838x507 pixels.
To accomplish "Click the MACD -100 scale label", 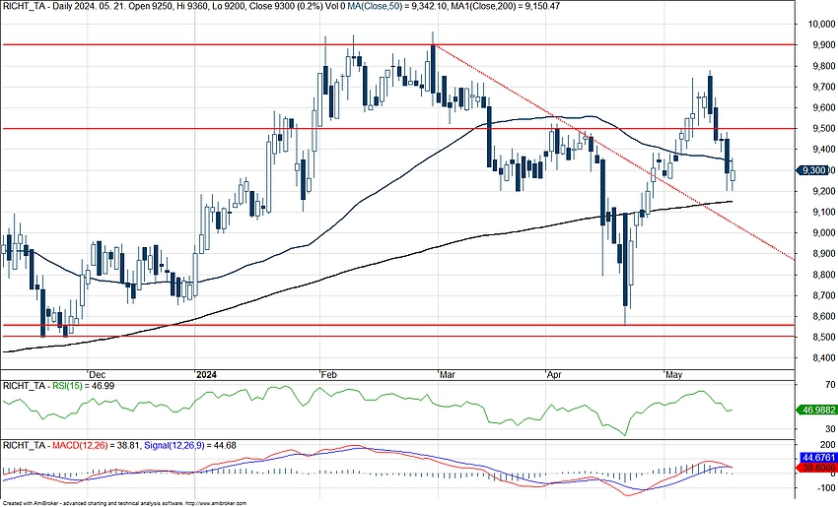I will coord(826,487).
